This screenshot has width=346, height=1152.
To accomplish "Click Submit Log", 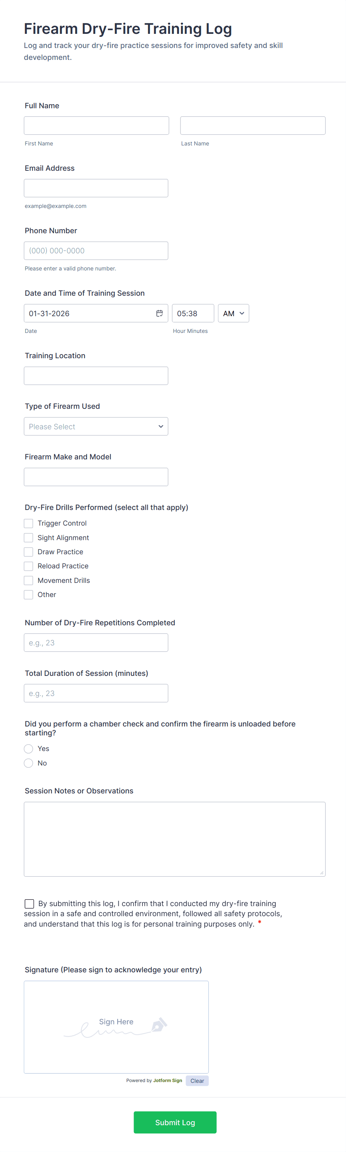I will pos(175,1122).
